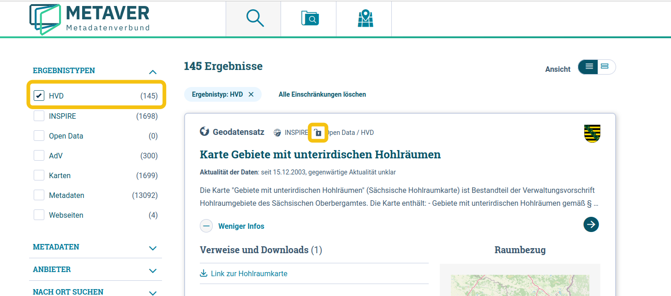Click the globe icon next to Geodatensatz
The height and width of the screenshot is (296, 671).
(x=204, y=132)
